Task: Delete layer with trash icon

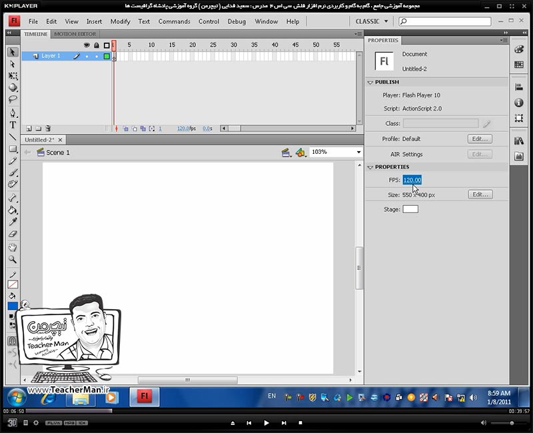Action: coord(48,129)
